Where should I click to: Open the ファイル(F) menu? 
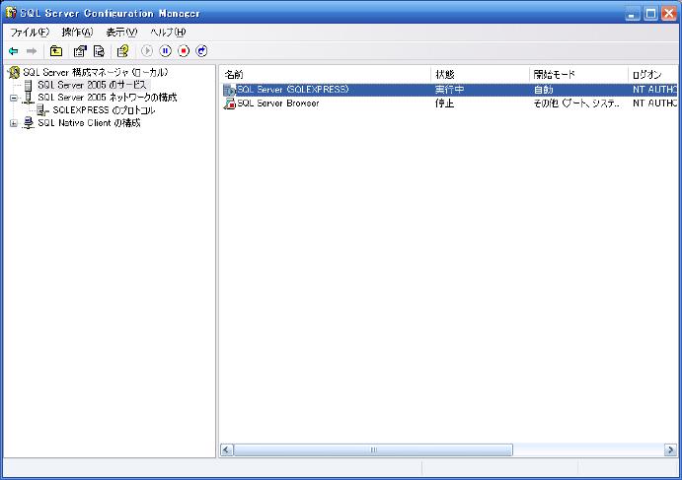click(x=30, y=33)
